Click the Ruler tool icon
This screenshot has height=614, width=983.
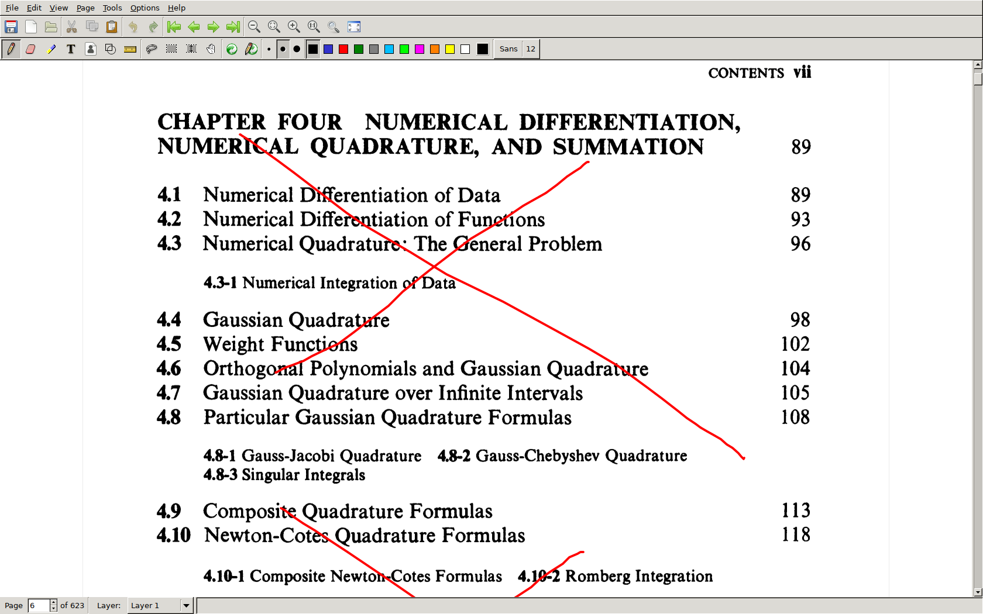click(x=130, y=49)
